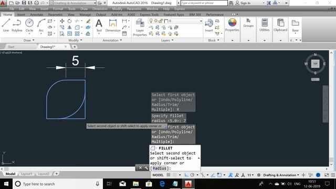Expand the Layers panel
The height and width of the screenshot is (189, 336).
[167, 40]
